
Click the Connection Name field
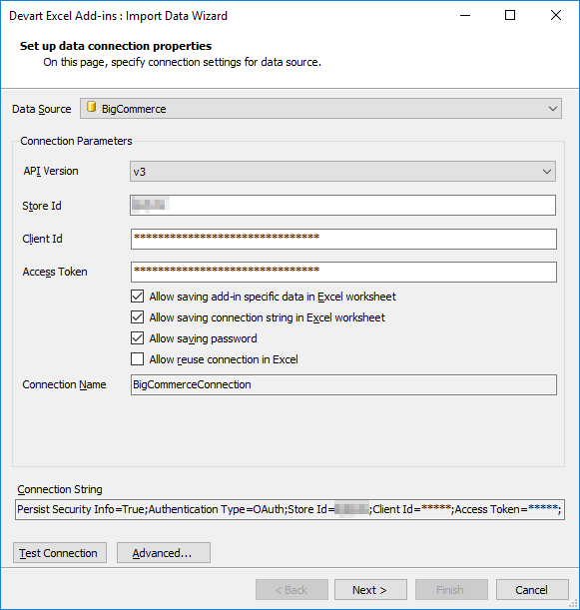click(343, 384)
